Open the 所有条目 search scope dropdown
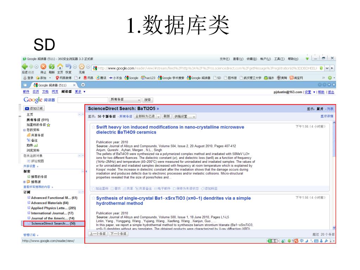 (125, 99)
